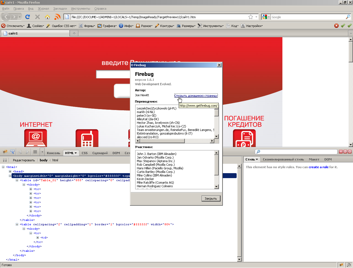Open the Журнал menu
353x268 pixels.
43,9
